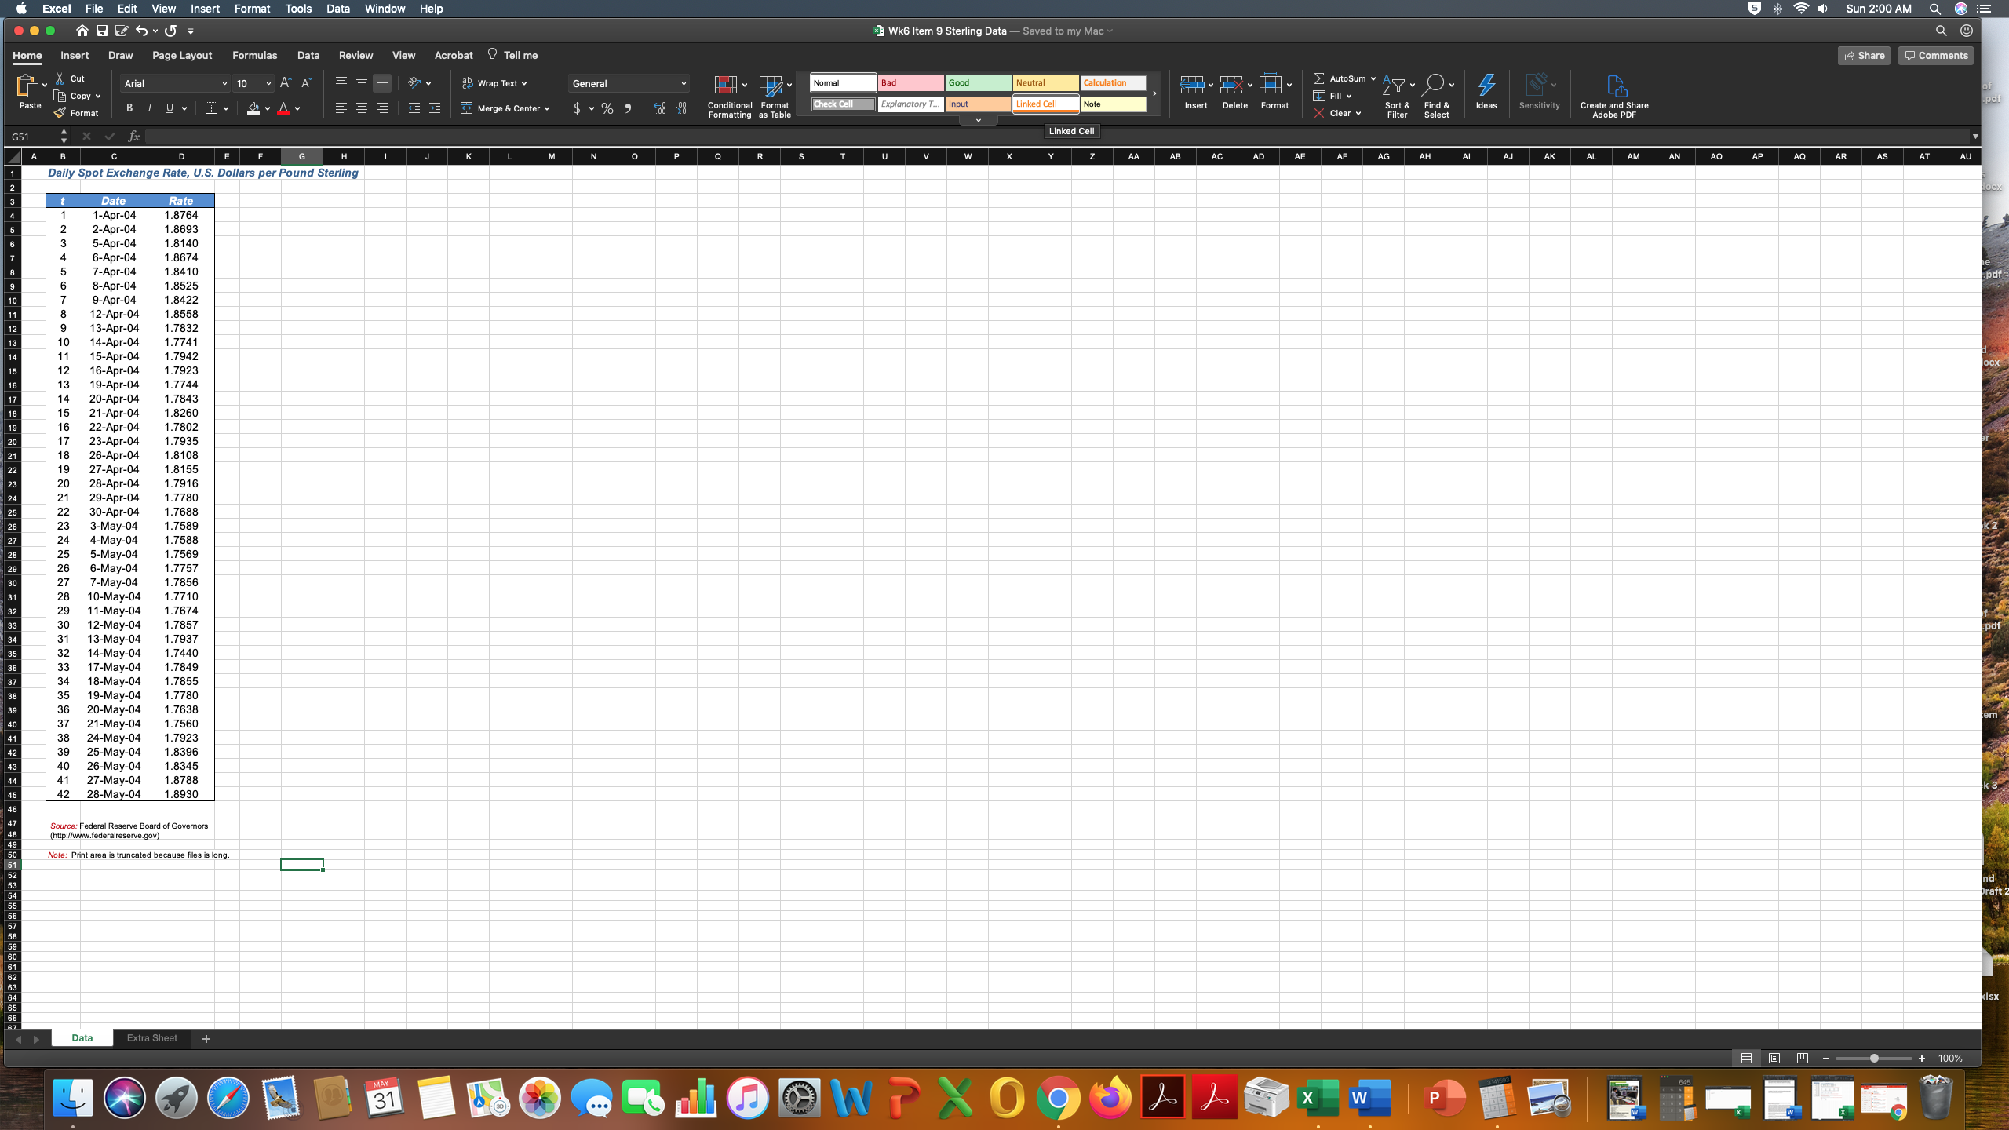2009x1130 pixels.
Task: Click the Format as Table icon
Action: click(771, 86)
